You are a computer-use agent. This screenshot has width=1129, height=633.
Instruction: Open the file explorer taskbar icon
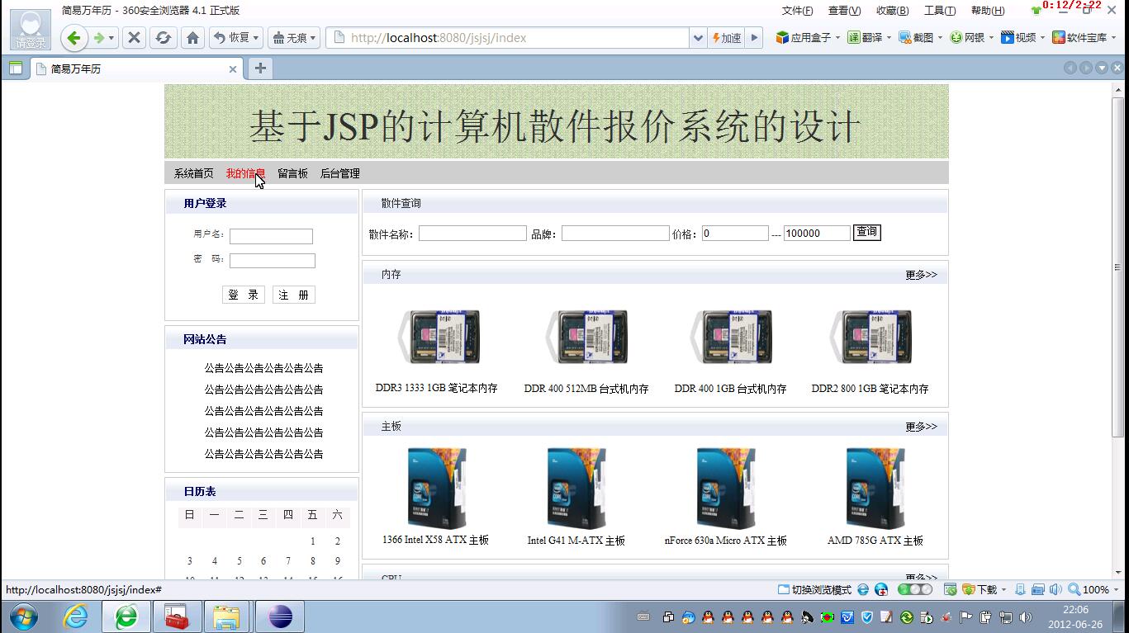(x=226, y=617)
